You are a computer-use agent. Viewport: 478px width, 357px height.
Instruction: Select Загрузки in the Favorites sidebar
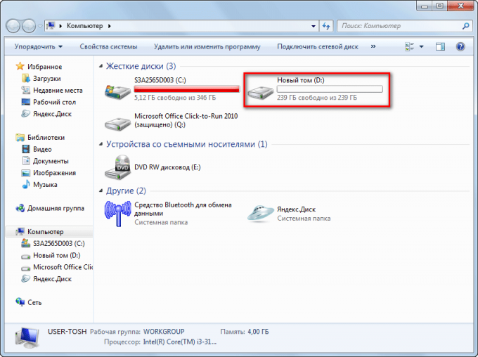tap(46, 79)
